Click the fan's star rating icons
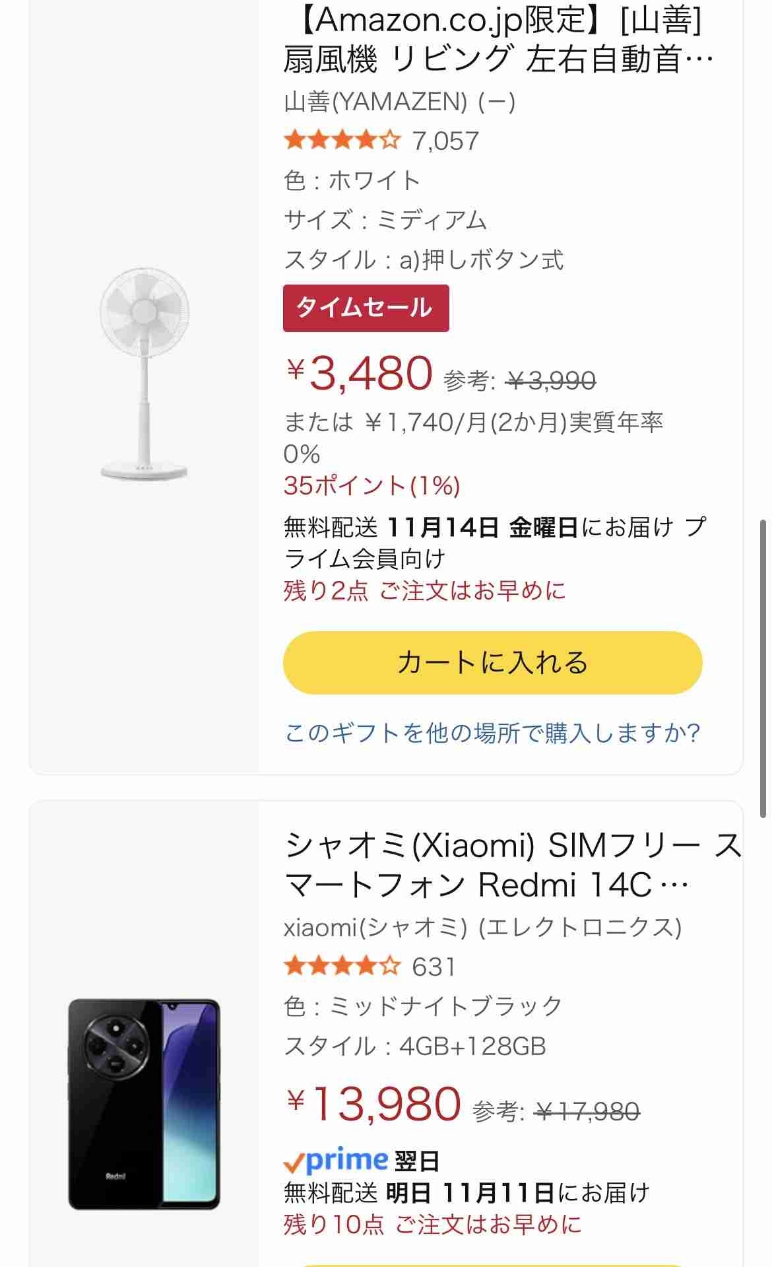The height and width of the screenshot is (1267, 772). (342, 141)
